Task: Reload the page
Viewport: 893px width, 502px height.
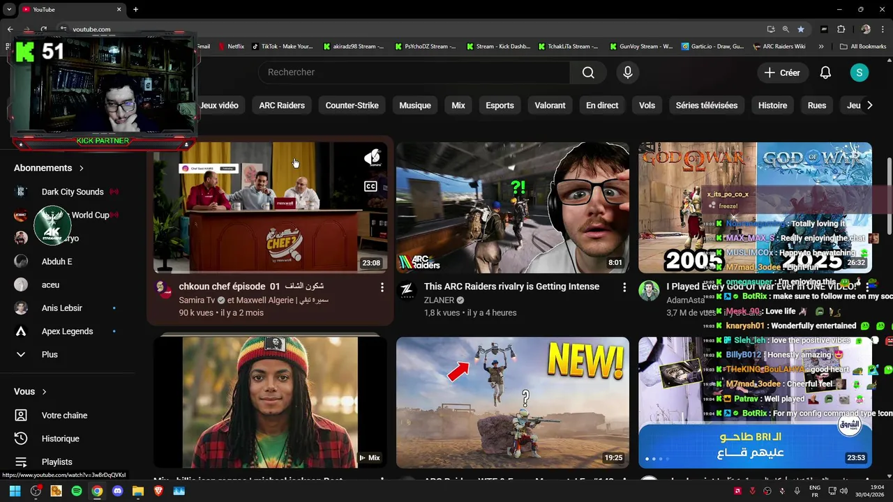Action: click(x=43, y=29)
